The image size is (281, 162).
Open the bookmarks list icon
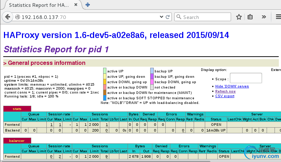[250, 17]
